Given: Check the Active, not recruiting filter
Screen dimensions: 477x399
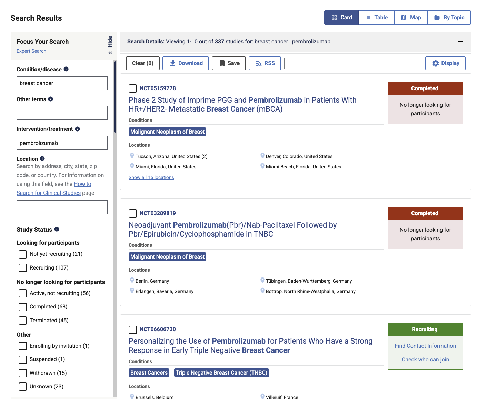Looking at the screenshot, I should pos(23,293).
